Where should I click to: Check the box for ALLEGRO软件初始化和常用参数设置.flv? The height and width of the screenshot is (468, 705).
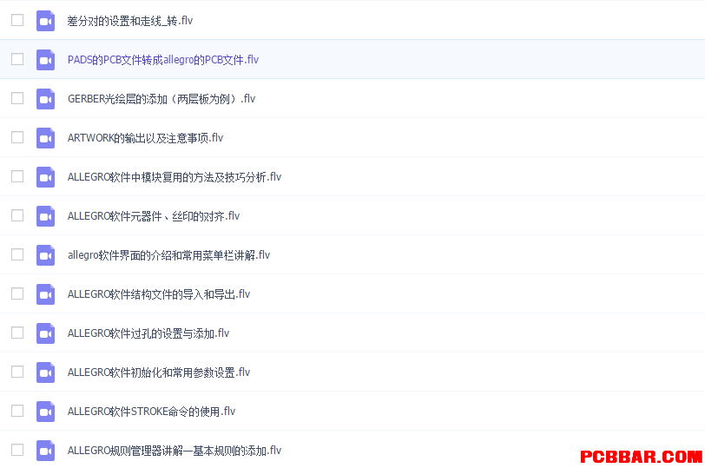point(17,372)
